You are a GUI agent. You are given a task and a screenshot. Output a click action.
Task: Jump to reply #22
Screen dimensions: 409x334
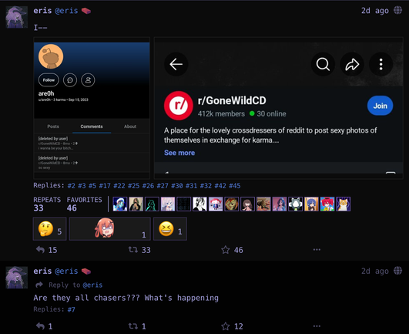[119, 186]
